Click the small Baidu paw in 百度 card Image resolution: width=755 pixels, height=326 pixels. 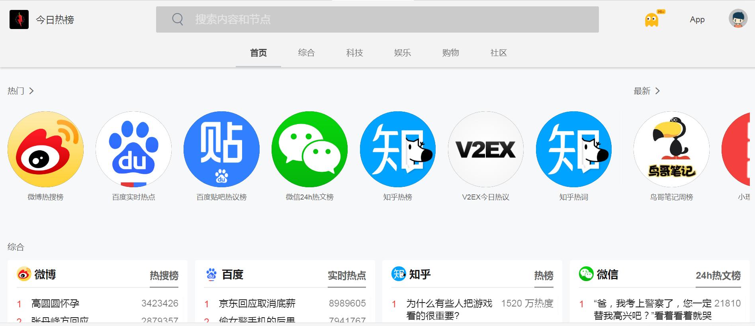(x=211, y=274)
